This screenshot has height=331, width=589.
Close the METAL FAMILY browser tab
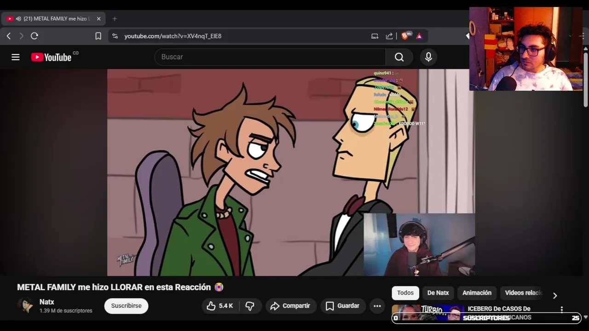(98, 19)
